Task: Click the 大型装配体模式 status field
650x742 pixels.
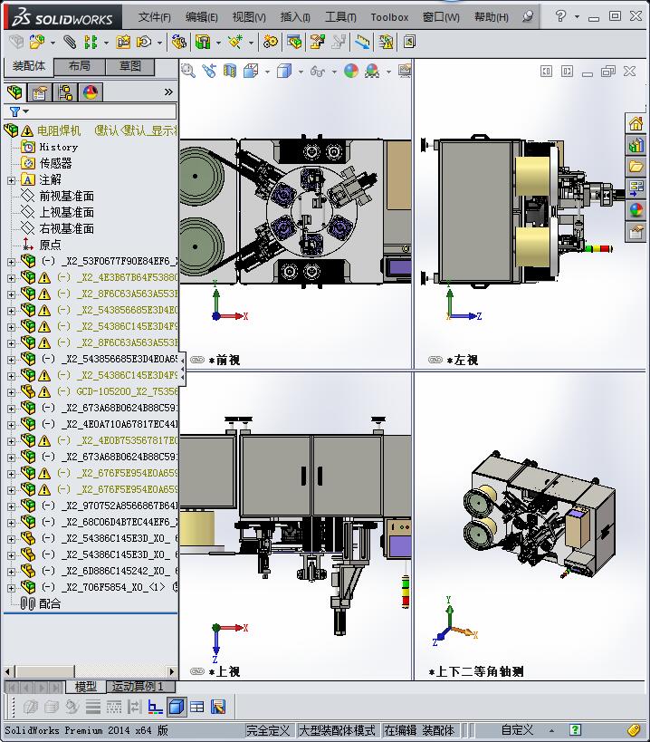Action: point(337,730)
